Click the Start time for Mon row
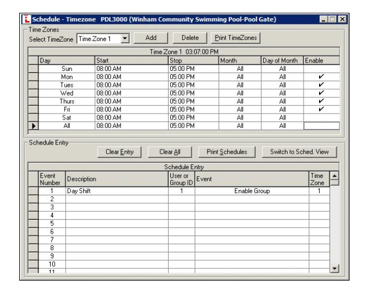Viewport: 365px width, 295px height. (131, 77)
